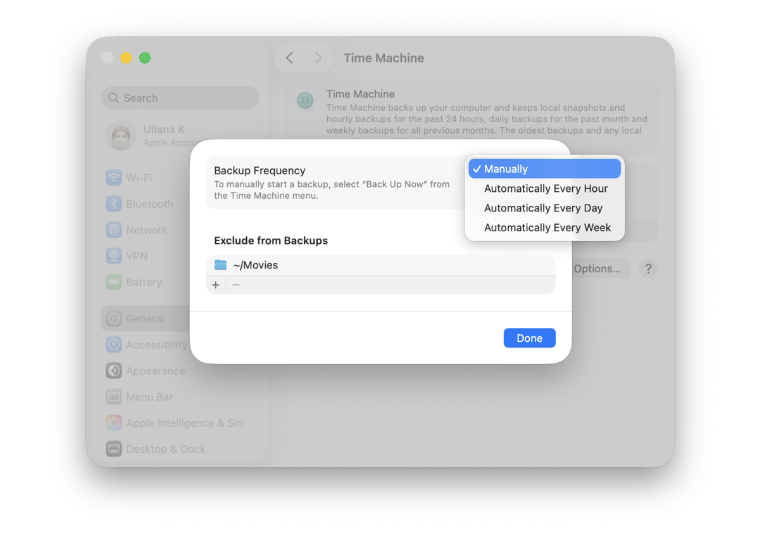Open Wi-Fi settings from the sidebar icon
This screenshot has height=535, width=769.
point(114,178)
